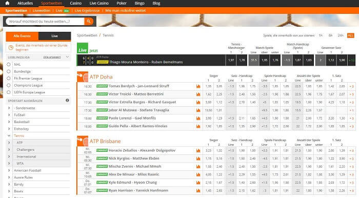Expand the Sonderwette category
This screenshot has width=359, height=198.
click(x=9, y=108)
